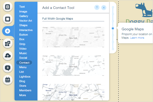Screen dimensions: 153x102
Task: Select Music category
Action: (x=23, y=53)
